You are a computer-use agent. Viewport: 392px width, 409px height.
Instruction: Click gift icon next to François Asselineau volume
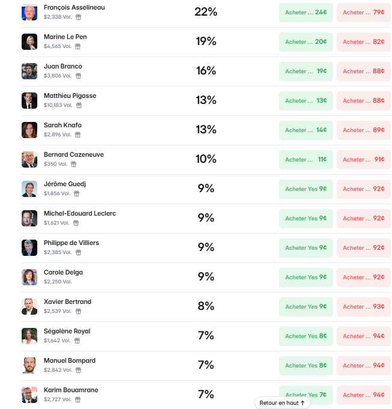[78, 17]
